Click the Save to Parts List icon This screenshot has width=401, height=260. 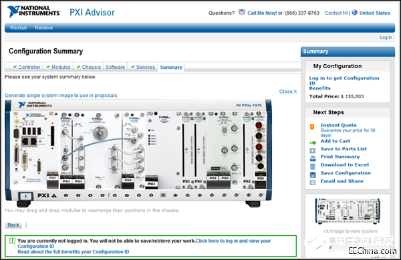[313, 150]
